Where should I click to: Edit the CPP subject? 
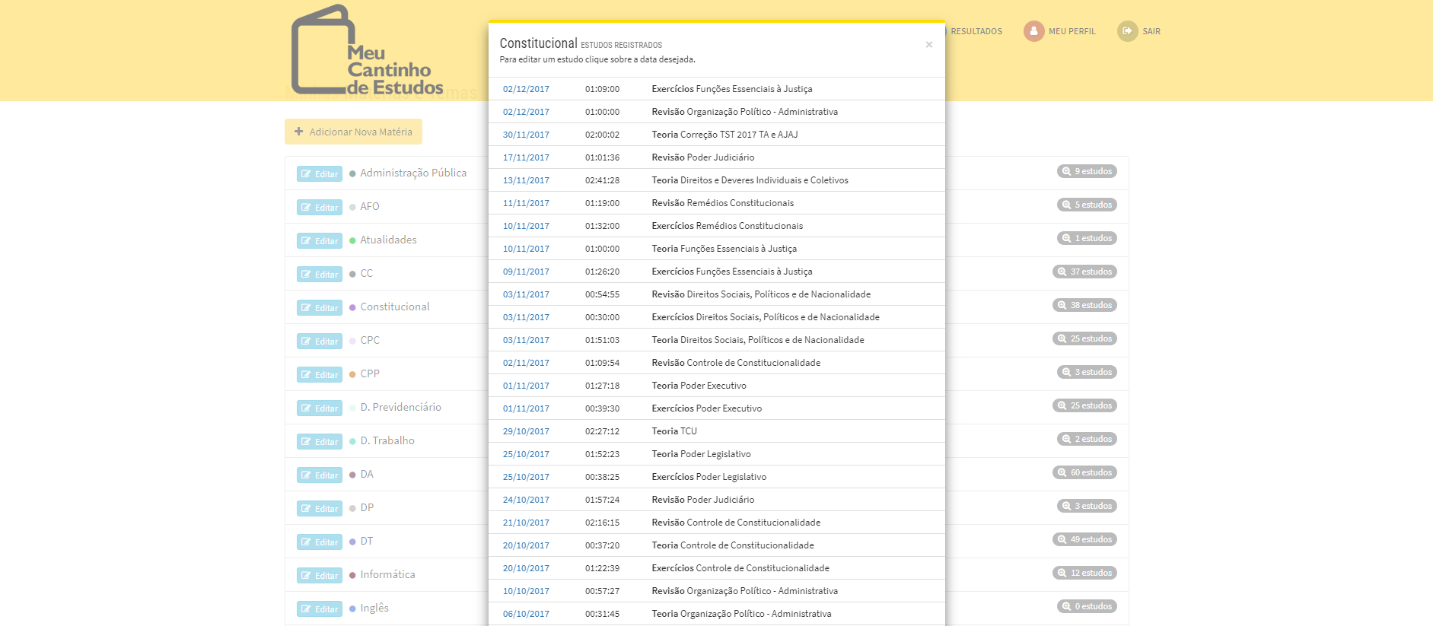point(320,375)
